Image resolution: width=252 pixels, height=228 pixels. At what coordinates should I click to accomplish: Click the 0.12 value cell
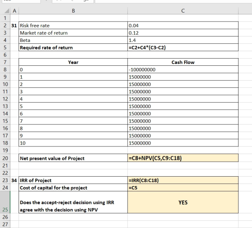[x=183, y=33]
